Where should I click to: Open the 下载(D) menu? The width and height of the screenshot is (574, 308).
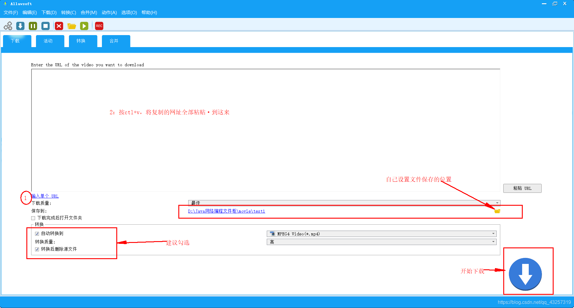coord(49,12)
